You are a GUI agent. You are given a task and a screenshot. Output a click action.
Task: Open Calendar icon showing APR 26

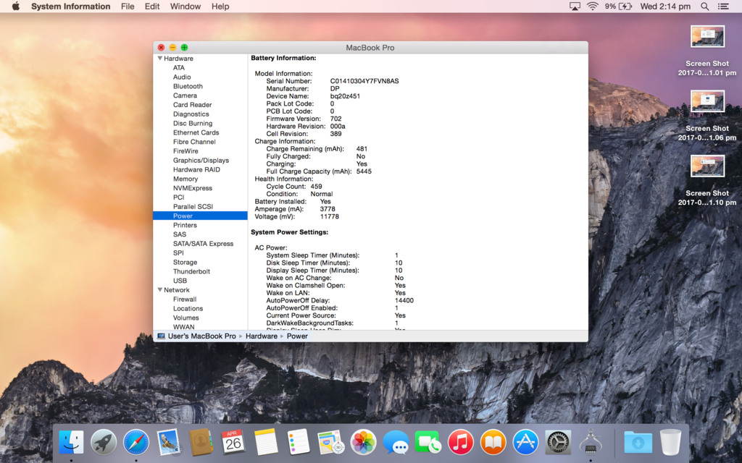tap(233, 443)
